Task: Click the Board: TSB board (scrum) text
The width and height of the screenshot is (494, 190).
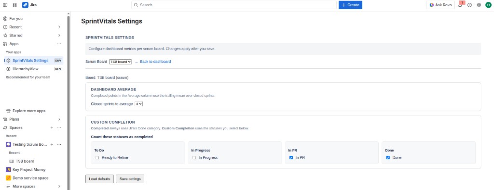Action: (107, 77)
